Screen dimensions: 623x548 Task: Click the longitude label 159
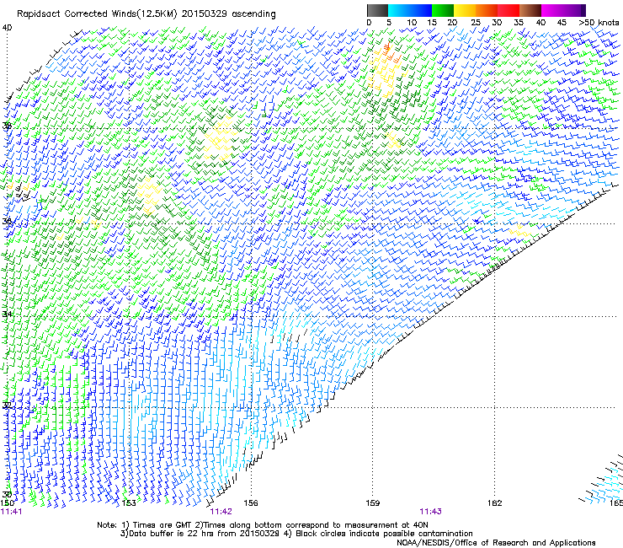coord(372,503)
